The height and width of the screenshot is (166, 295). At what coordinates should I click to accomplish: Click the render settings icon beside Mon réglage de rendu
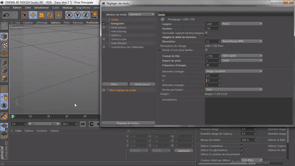104,90
